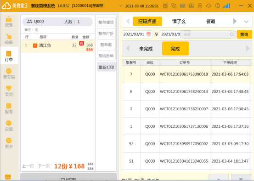Click the red 促 promotion badge
The image size is (254, 181).
tap(81, 43)
